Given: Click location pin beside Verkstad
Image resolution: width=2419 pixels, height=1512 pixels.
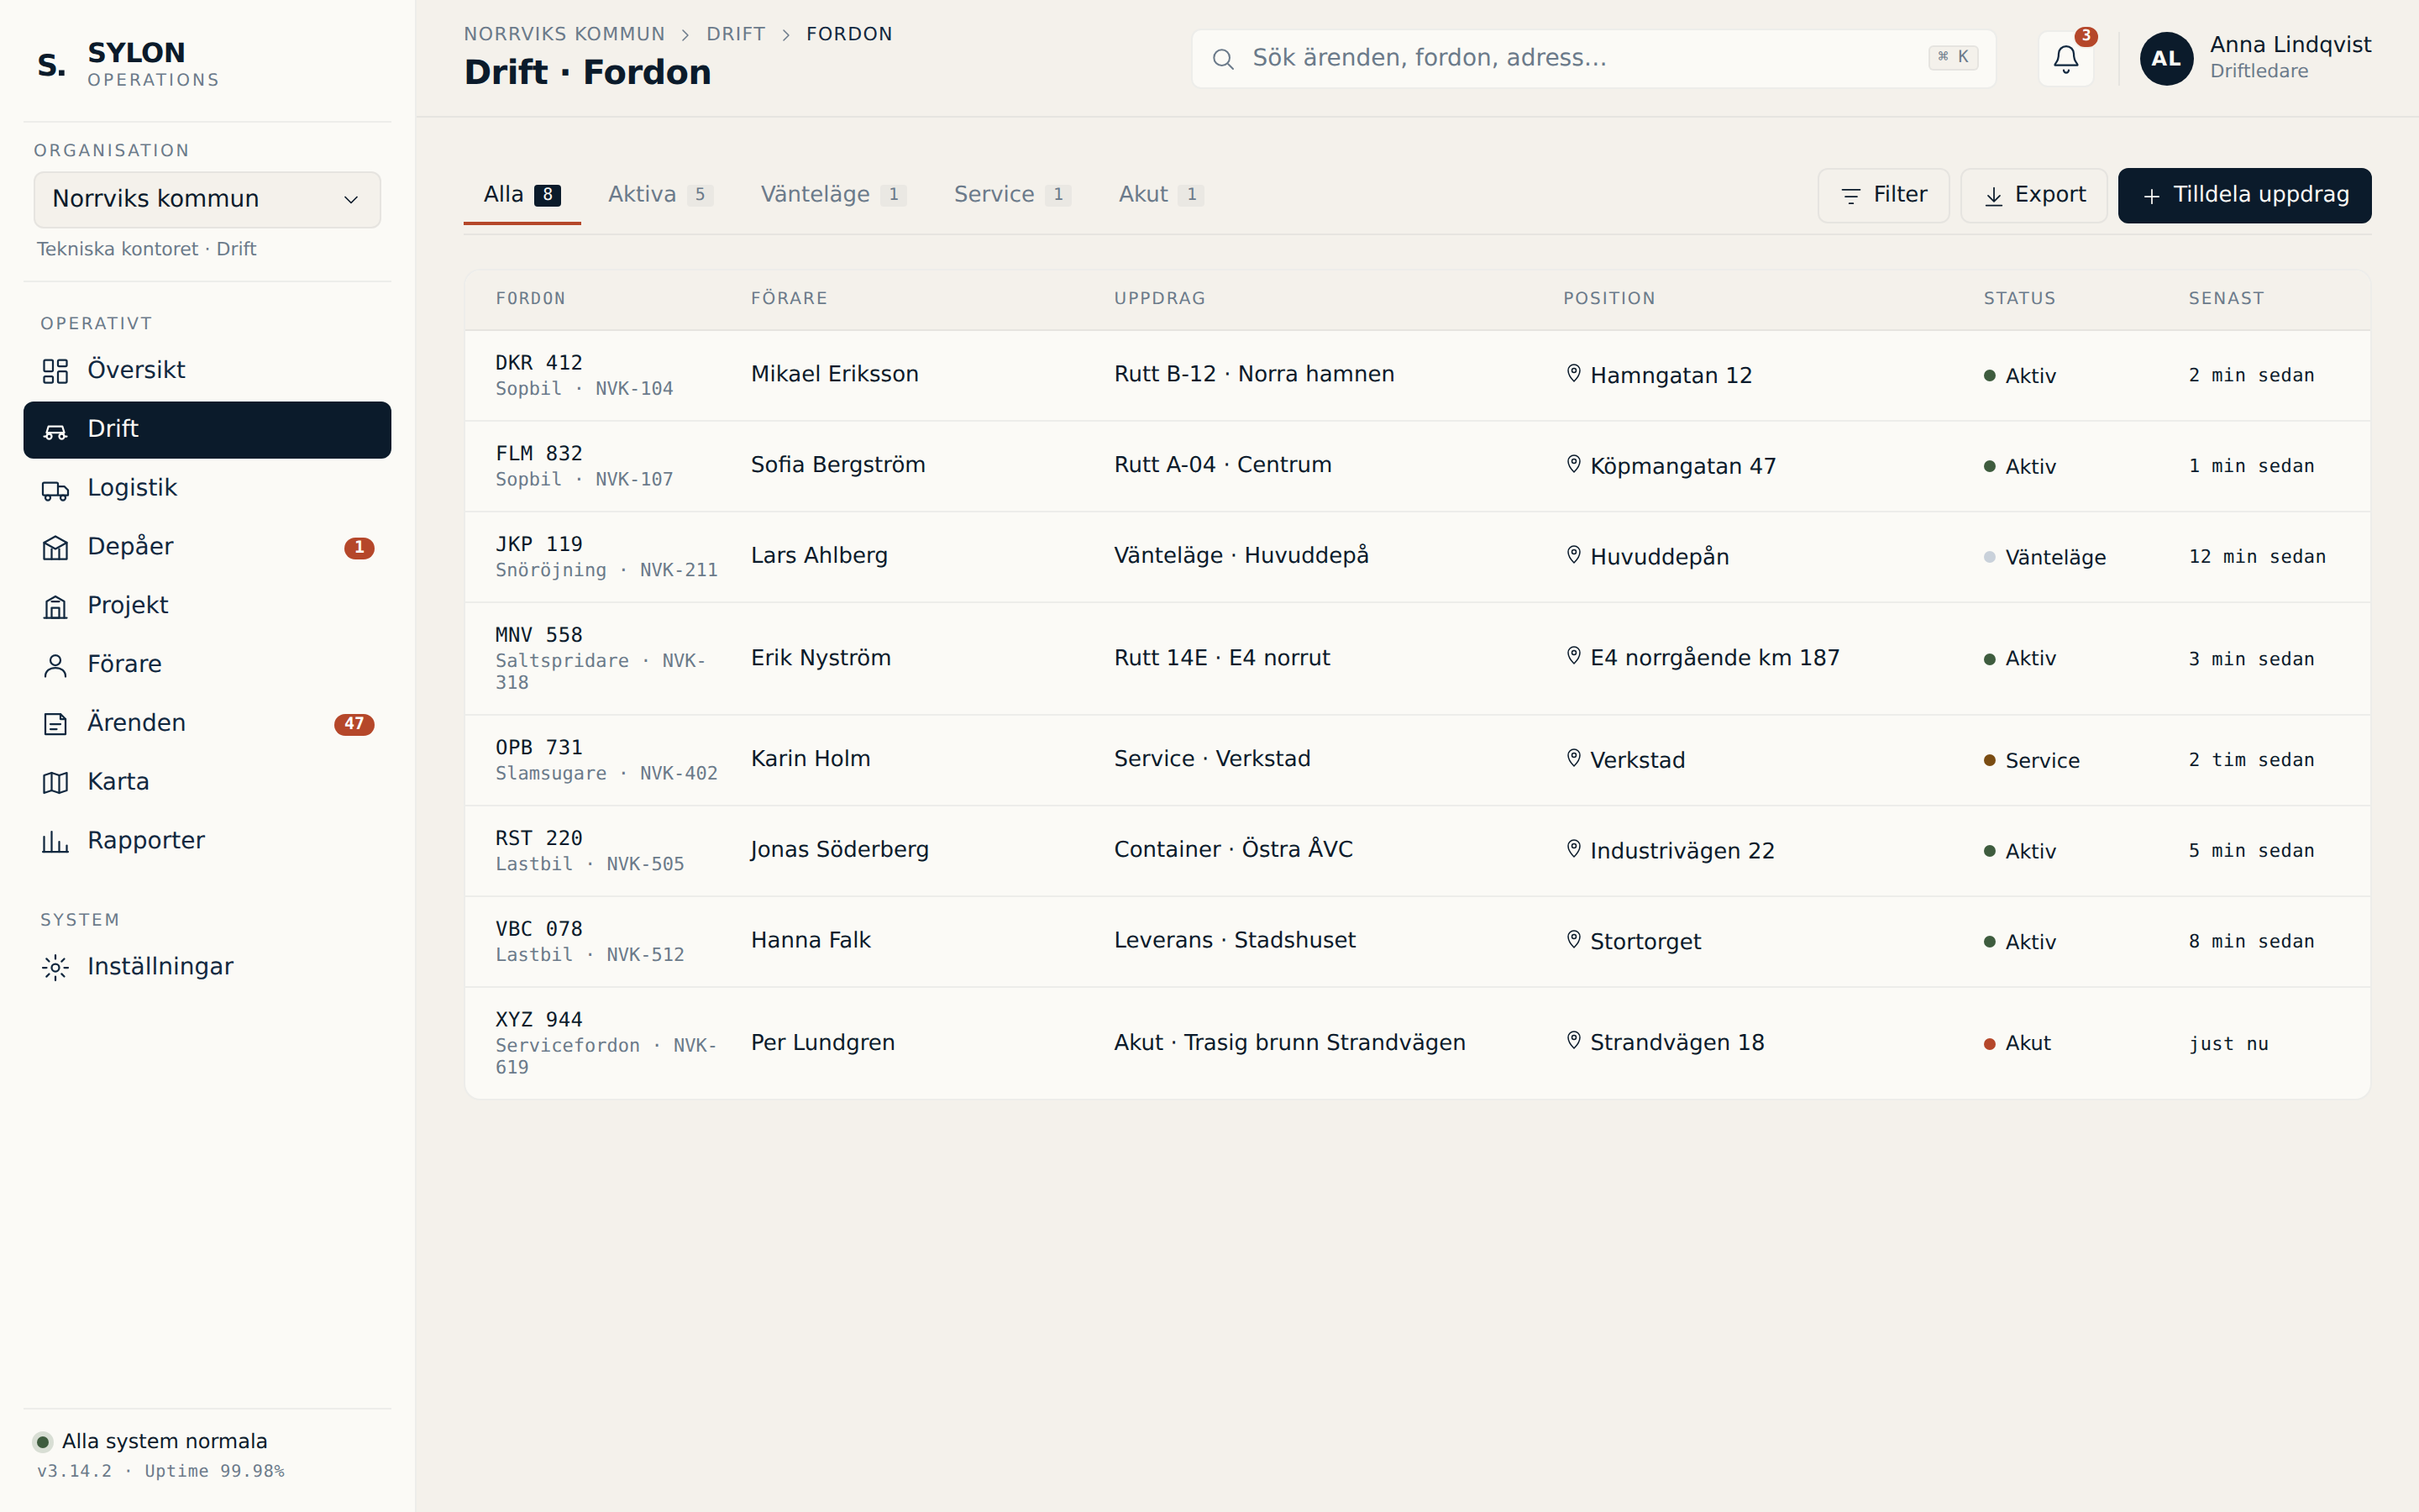Looking at the screenshot, I should point(1573,759).
